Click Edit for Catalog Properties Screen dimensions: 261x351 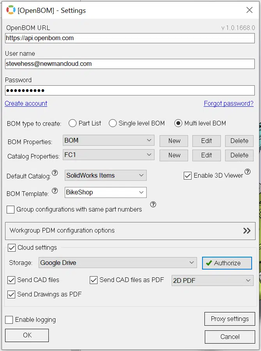(206, 155)
